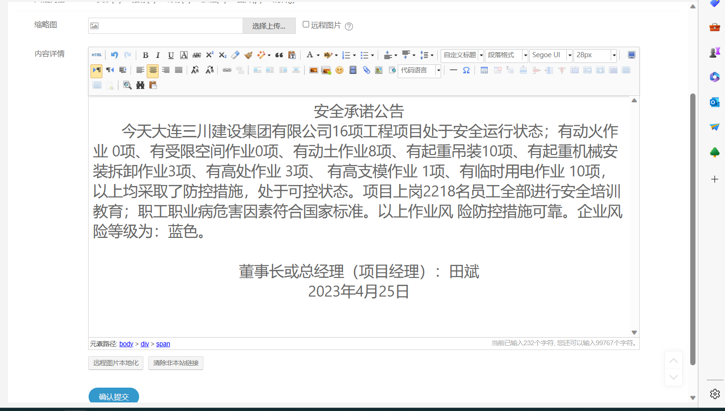Insert a blockquote

pyautogui.click(x=279, y=55)
